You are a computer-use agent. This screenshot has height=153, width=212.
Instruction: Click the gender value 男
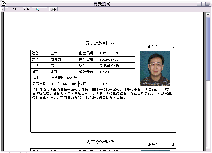pos(52,66)
